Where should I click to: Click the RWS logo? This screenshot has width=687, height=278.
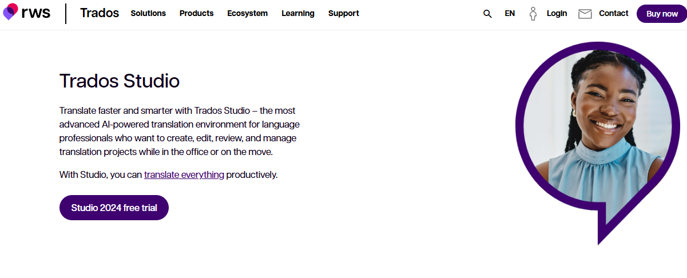point(27,13)
